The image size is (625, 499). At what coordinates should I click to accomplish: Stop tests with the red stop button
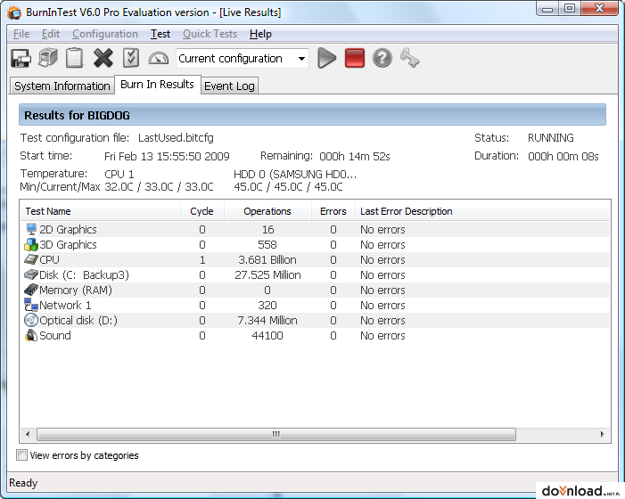pos(355,58)
